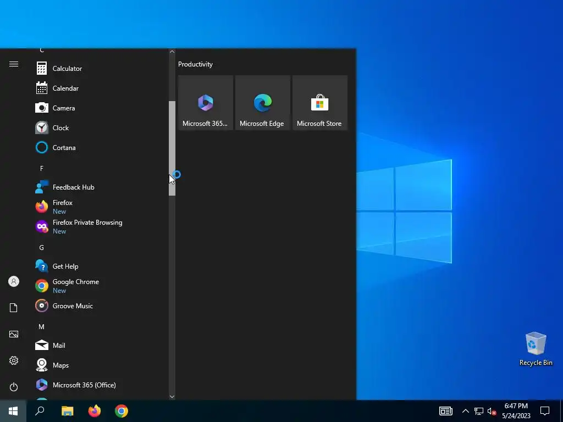Open Groove Music icon
Image resolution: width=563 pixels, height=422 pixels.
click(x=42, y=306)
